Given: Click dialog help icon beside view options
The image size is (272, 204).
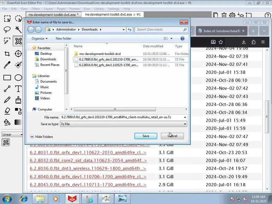Looking at the screenshot, I should [182, 39].
